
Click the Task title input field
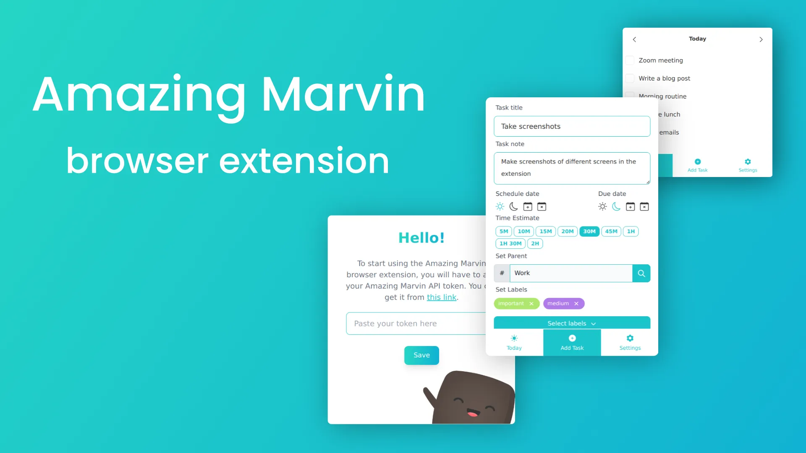pyautogui.click(x=572, y=126)
